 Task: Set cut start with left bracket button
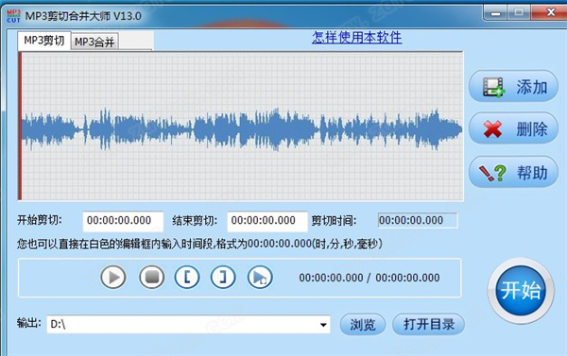tap(187, 278)
